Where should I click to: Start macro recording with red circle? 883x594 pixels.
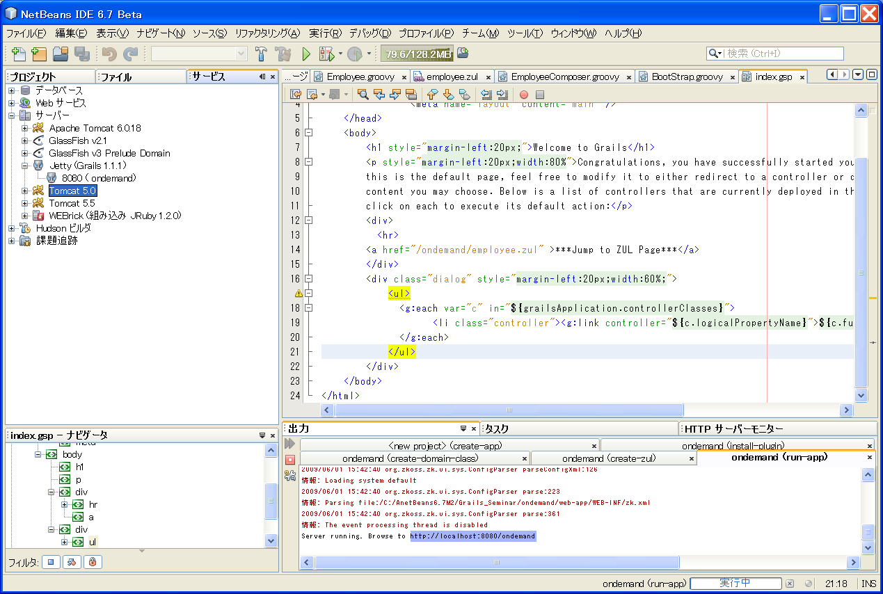pyautogui.click(x=524, y=95)
